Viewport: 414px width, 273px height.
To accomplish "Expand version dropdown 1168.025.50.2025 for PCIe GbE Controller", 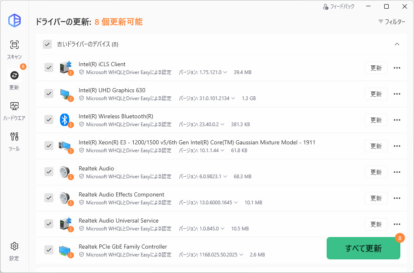I will 241,255.
